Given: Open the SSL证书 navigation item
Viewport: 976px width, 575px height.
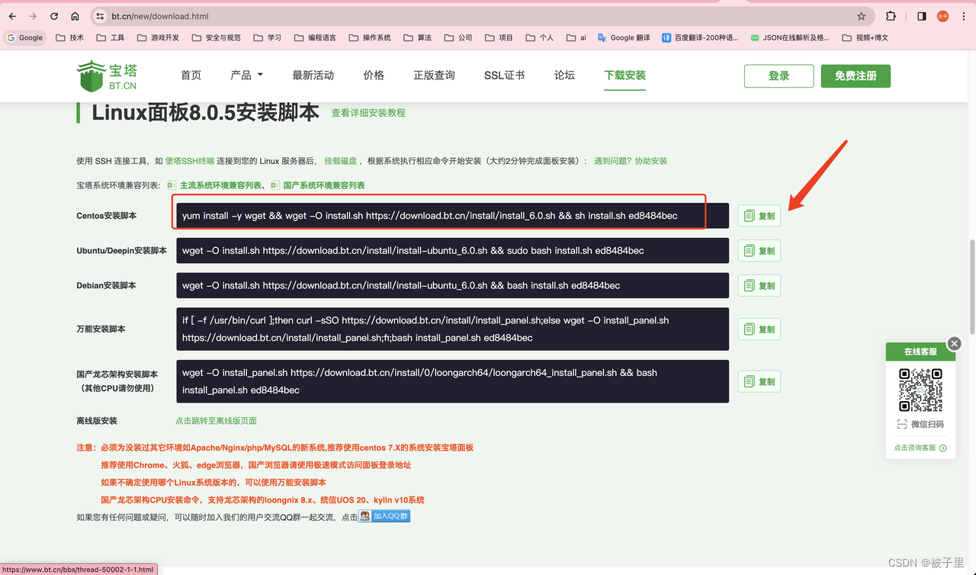Looking at the screenshot, I should (504, 75).
